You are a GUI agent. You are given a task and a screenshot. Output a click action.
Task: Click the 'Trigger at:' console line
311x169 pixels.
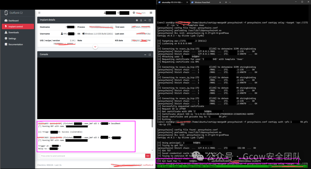pos(50,146)
